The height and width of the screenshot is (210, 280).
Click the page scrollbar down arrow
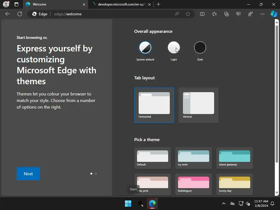point(277,193)
